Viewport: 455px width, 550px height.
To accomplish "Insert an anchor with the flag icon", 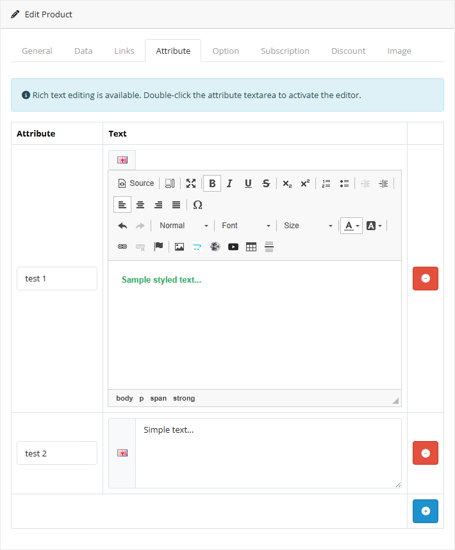I will coord(158,247).
